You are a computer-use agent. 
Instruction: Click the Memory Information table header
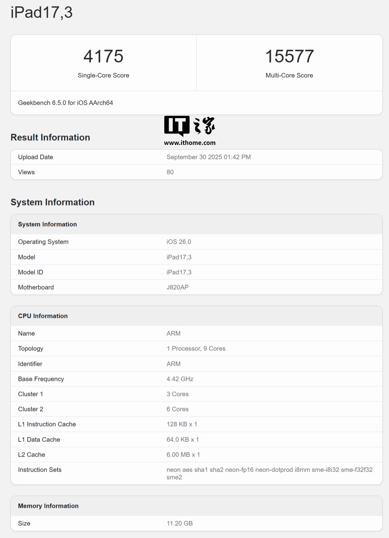(48, 506)
